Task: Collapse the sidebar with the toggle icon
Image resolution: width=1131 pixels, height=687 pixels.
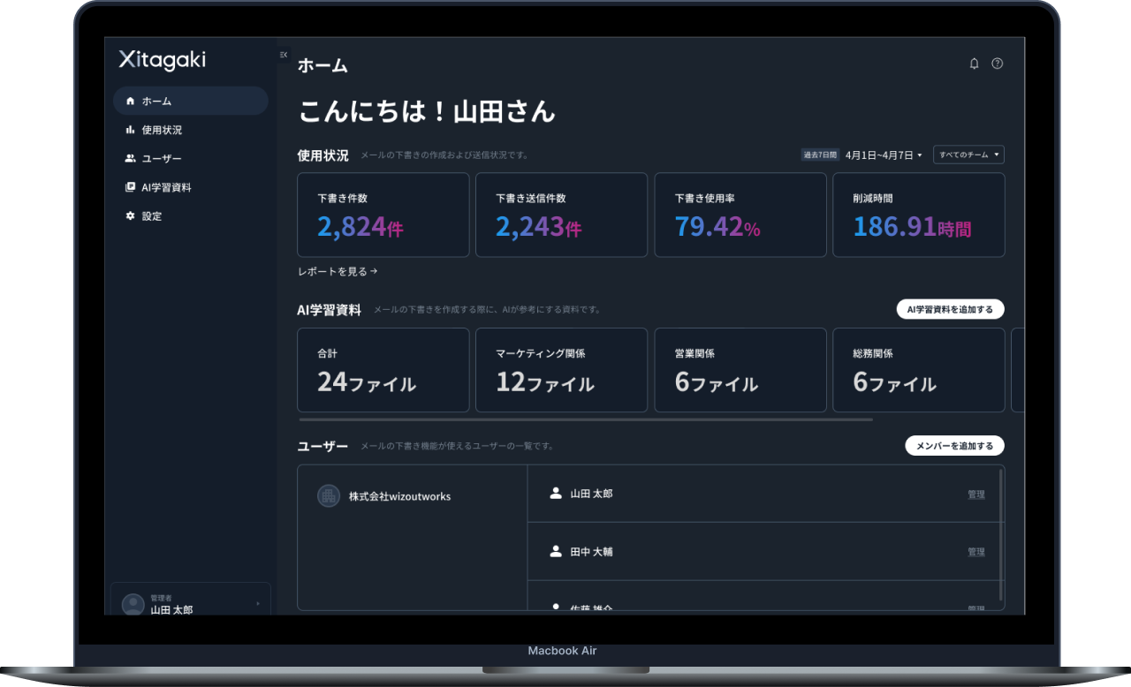Action: 284,55
